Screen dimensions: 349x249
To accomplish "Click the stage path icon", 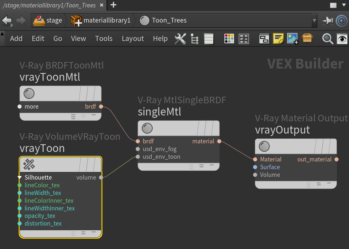I will click(39, 20).
